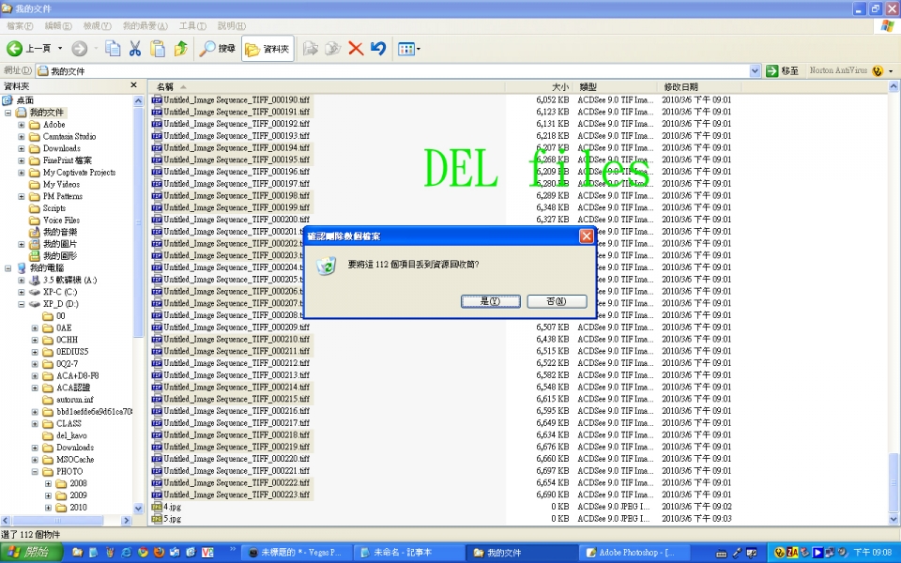
Task: Open the Back button history dropdown arrow
Action: pos(60,49)
